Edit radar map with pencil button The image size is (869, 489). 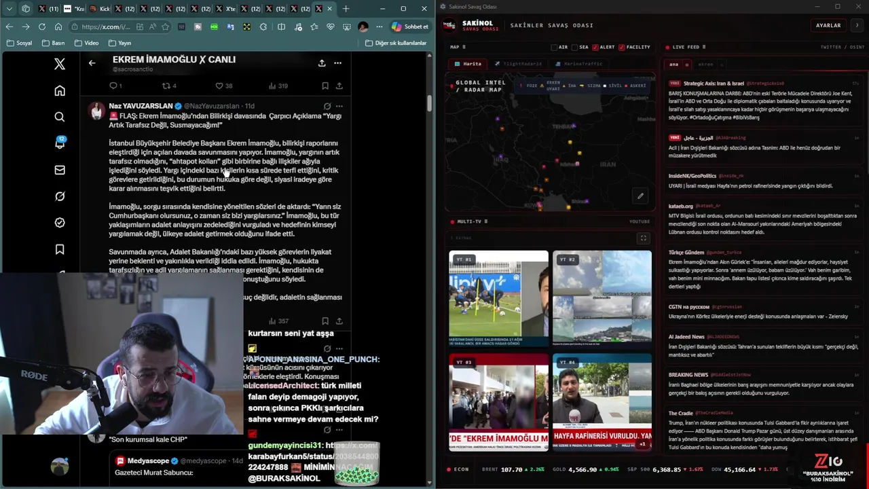pos(640,196)
